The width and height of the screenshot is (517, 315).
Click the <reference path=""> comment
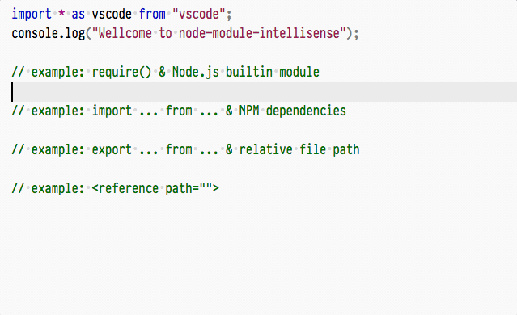click(x=116, y=189)
